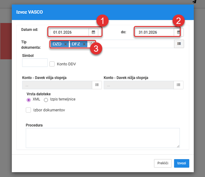Remove the DFZ document type tag
This screenshot has width=205, height=177.
84,44
